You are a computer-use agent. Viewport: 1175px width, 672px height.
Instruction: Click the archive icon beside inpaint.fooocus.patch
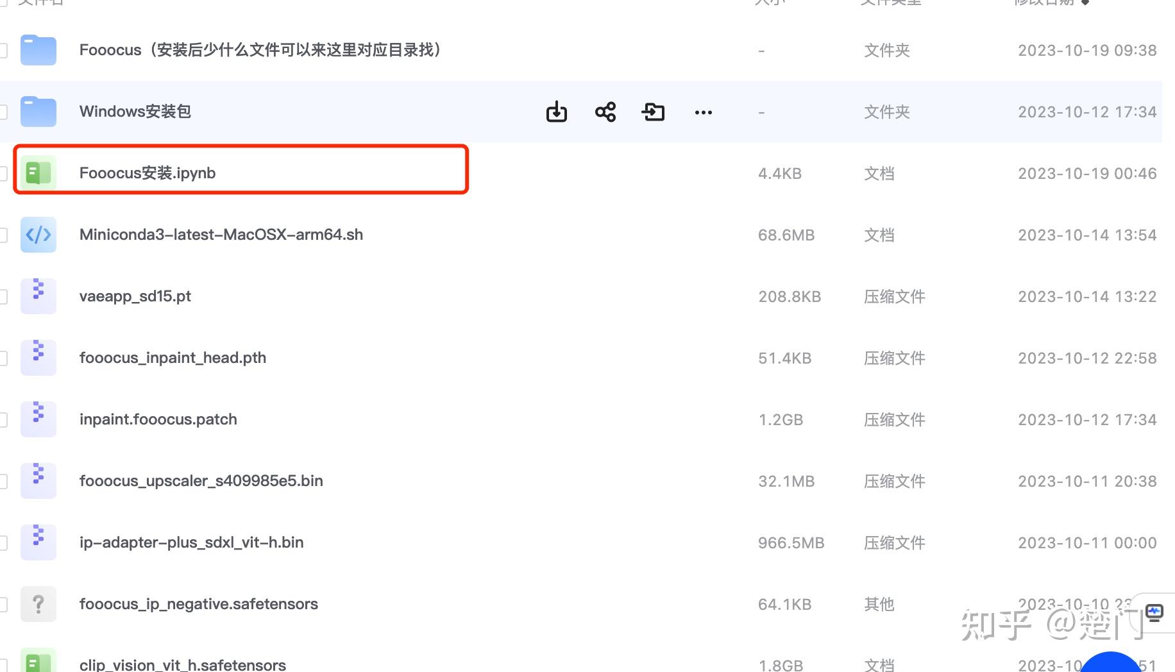tap(38, 419)
